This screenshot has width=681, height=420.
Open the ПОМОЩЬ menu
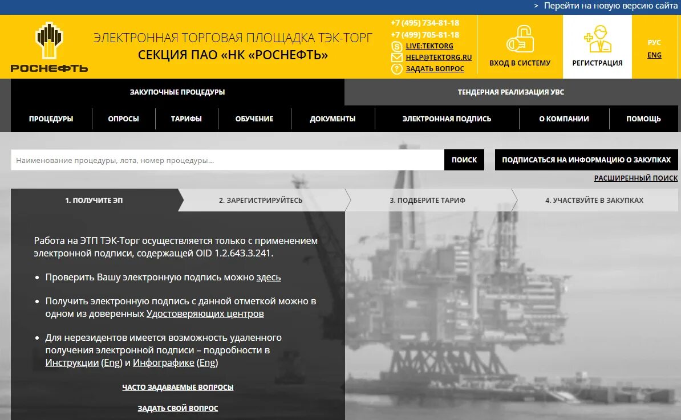[644, 119]
